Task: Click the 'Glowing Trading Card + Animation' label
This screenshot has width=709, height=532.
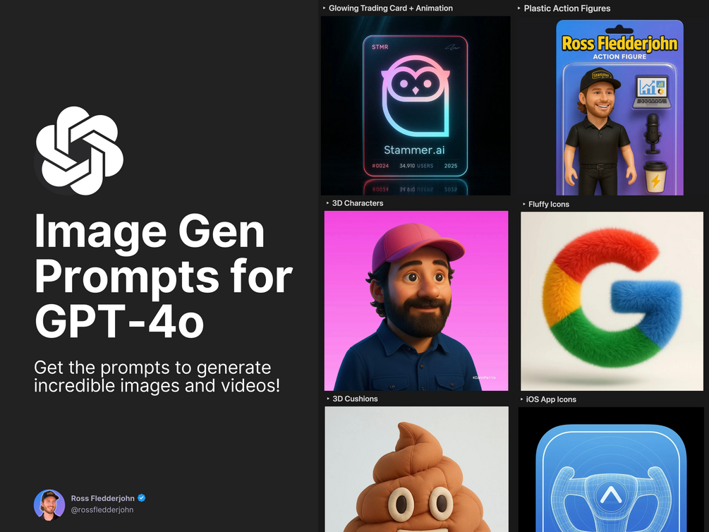Action: coord(391,8)
